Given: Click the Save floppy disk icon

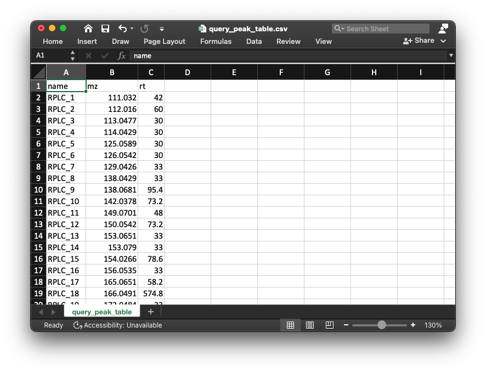Looking at the screenshot, I should tap(105, 29).
